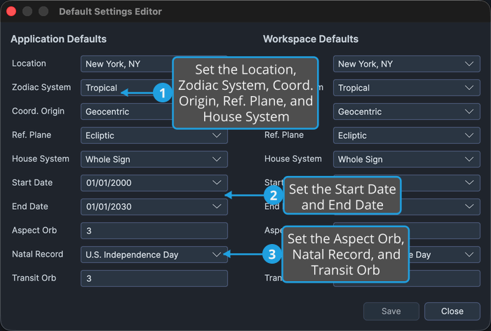Click the Application Defaults End Date label
Image resolution: width=491 pixels, height=331 pixels.
[30, 206]
